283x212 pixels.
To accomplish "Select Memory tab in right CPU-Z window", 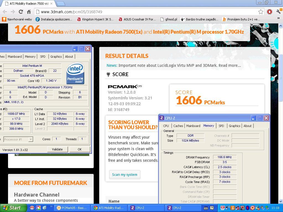I will 209,126.
